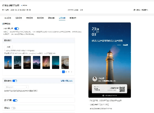The height and width of the screenshot is (113, 154).
Task: Select the lighthouse background thumbnail
Action: coord(8,62)
